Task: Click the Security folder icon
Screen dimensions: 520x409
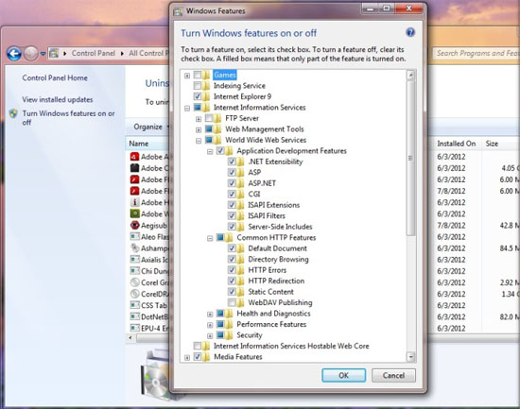Action: click(x=229, y=335)
